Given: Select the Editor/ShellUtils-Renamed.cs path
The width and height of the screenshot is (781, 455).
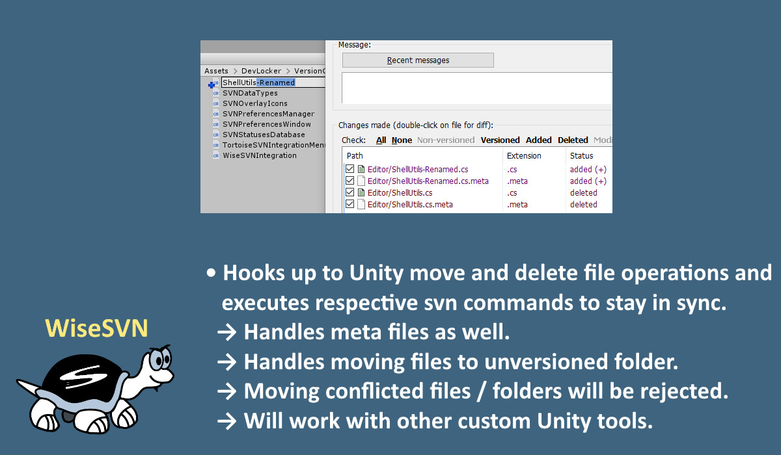Looking at the screenshot, I should [x=418, y=170].
